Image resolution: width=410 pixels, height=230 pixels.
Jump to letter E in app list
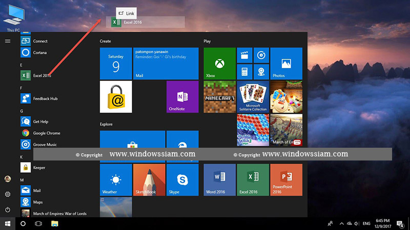point(21,65)
